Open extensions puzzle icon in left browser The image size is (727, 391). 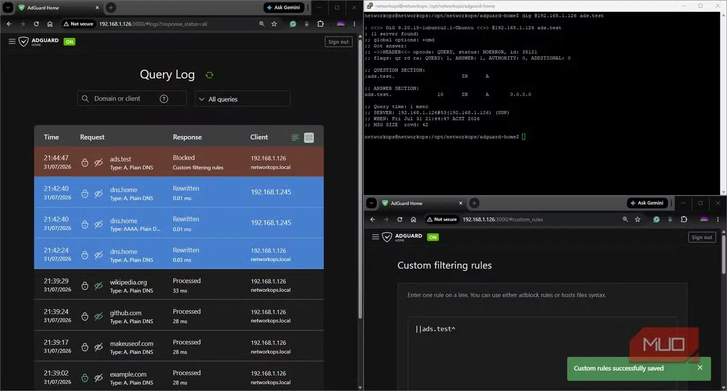[320, 24]
